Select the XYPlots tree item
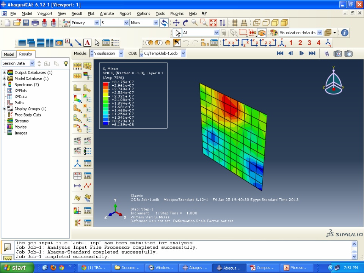Viewport: 364px width, 273px height. (20, 91)
